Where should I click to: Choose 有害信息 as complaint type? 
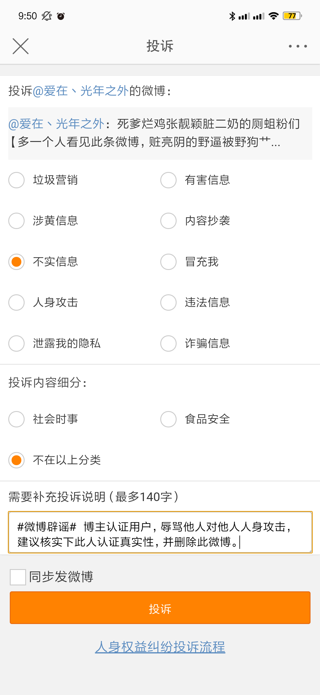tap(168, 180)
